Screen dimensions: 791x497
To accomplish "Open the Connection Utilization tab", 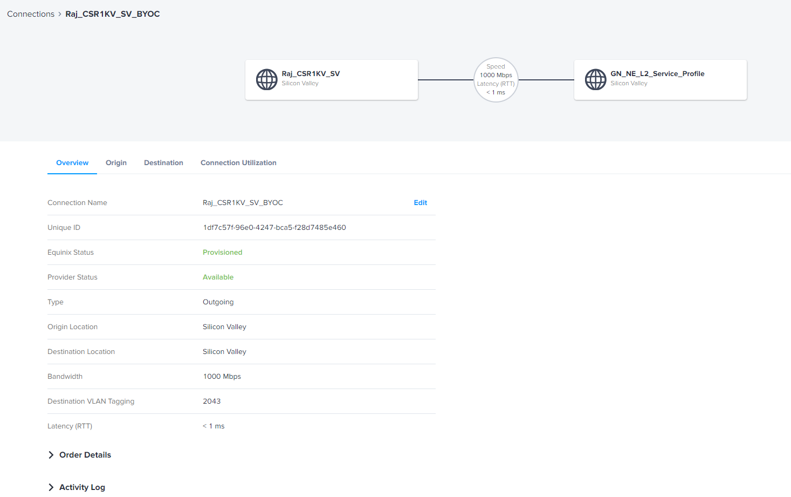I will [x=238, y=162].
